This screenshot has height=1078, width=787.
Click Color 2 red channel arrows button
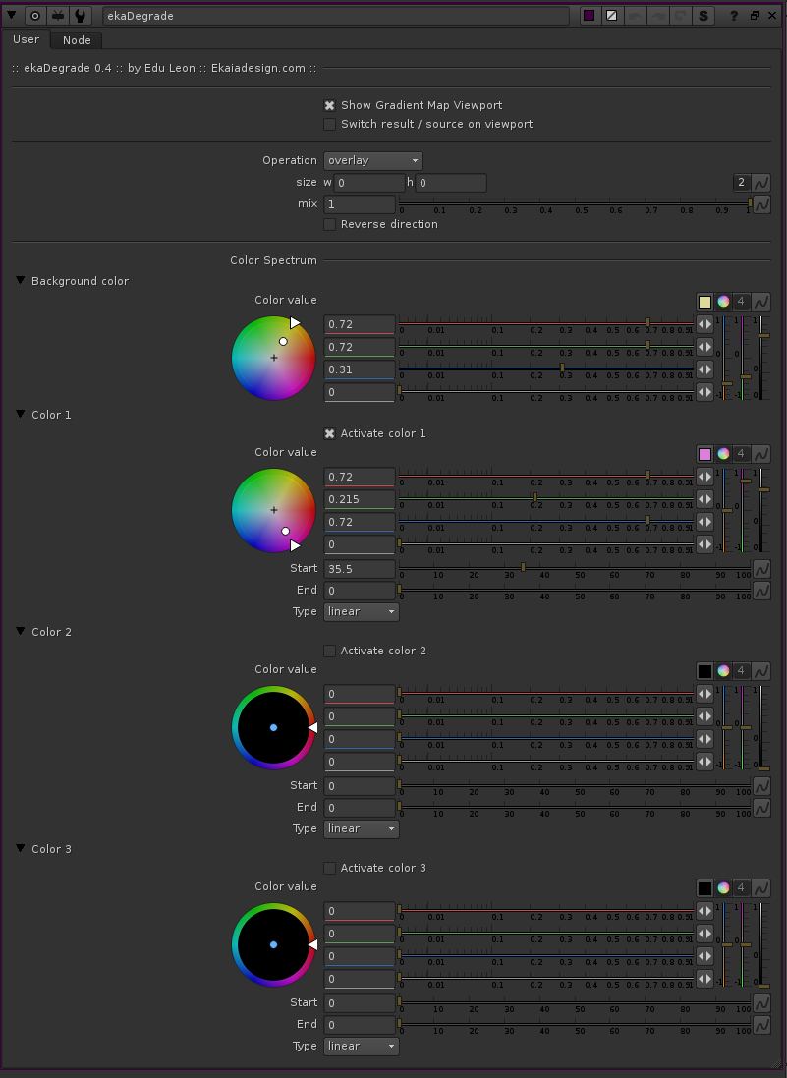point(704,695)
